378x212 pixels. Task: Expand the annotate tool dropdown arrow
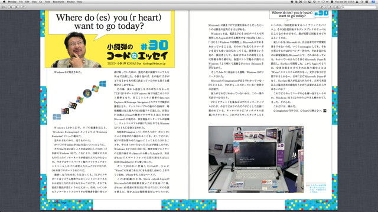pyautogui.click(x=325, y=7)
